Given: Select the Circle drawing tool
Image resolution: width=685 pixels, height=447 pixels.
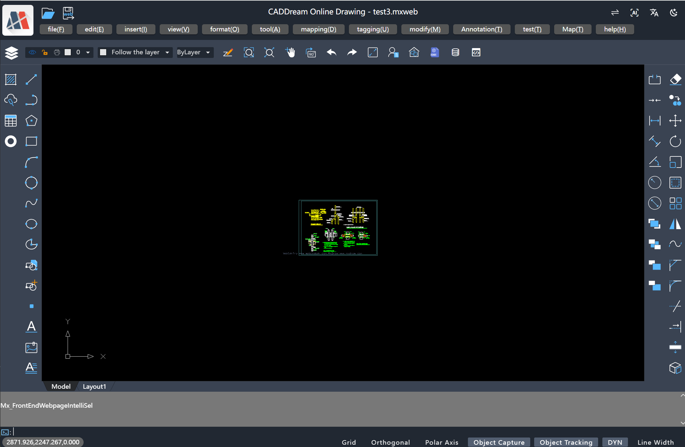Looking at the screenshot, I should [31, 183].
